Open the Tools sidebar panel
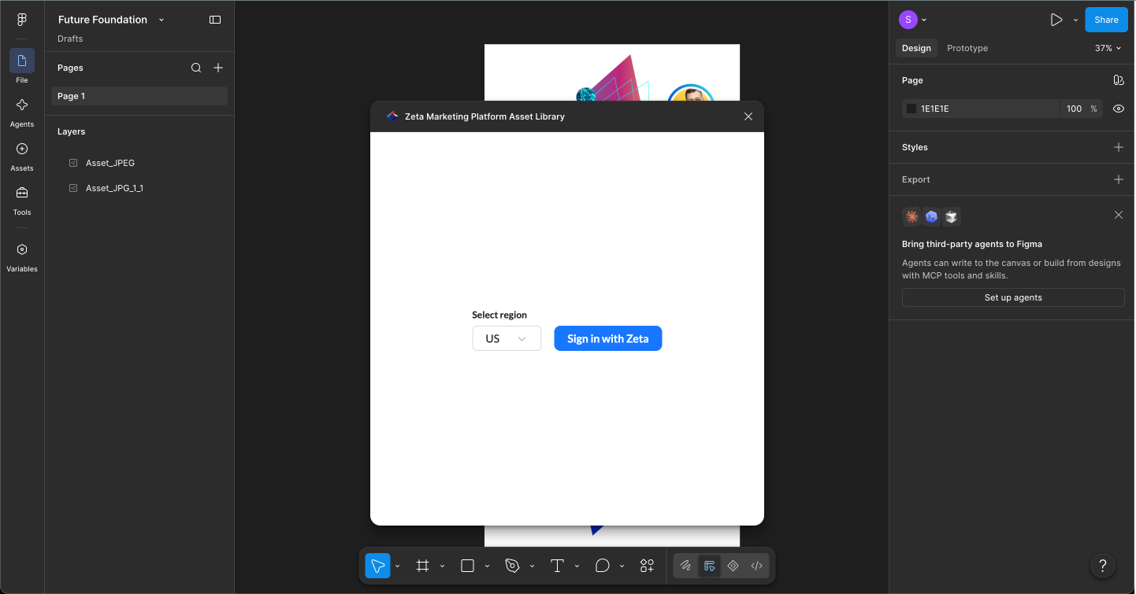 pyautogui.click(x=22, y=193)
